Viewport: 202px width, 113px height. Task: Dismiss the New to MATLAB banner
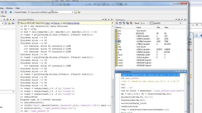tap(112, 23)
